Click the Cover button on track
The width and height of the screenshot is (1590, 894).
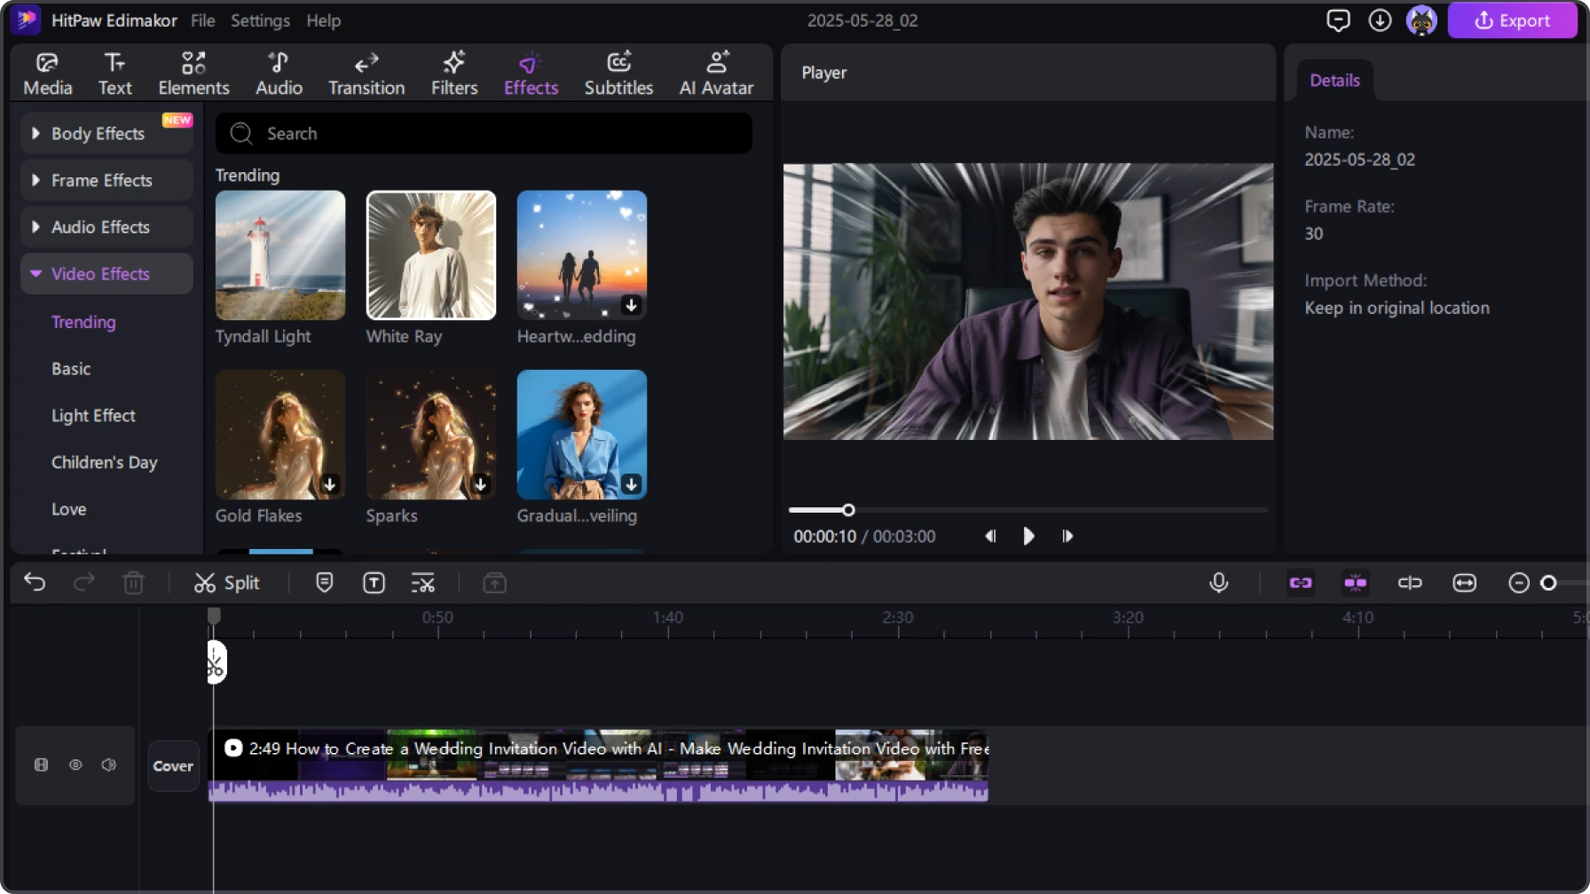[x=173, y=765]
